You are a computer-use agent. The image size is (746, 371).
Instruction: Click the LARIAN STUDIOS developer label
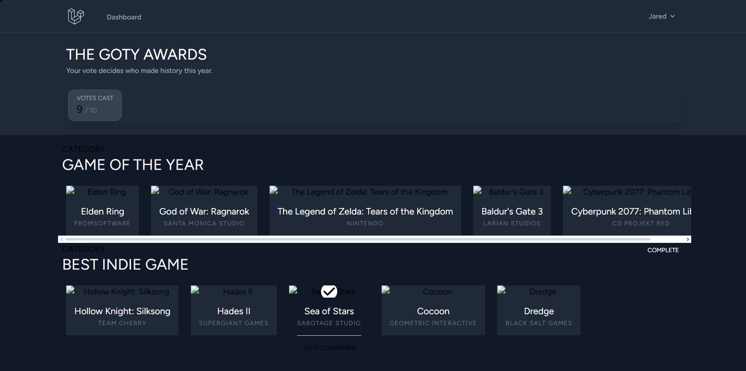512,223
